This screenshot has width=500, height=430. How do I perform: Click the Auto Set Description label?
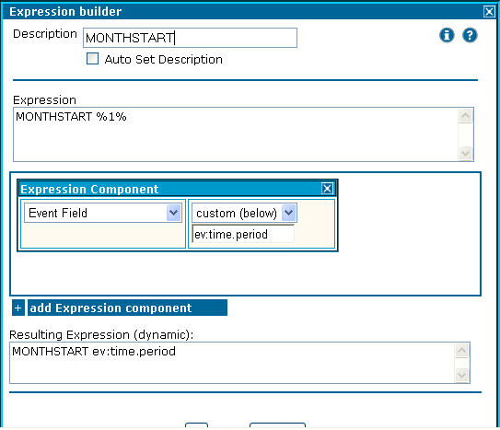tap(164, 60)
